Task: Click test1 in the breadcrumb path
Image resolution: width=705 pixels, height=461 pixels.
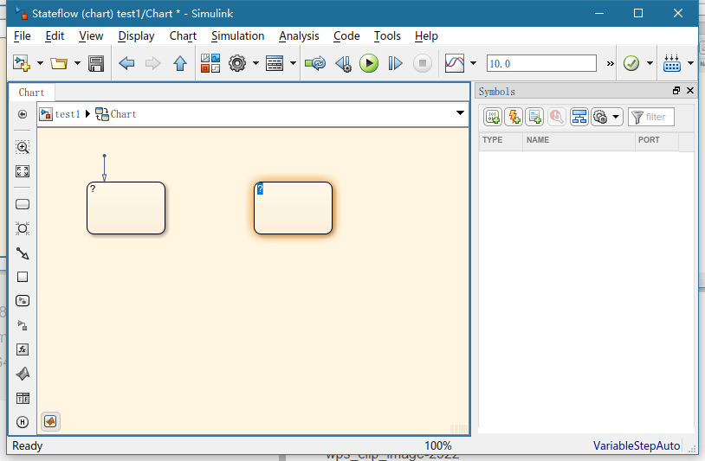Action: point(68,114)
